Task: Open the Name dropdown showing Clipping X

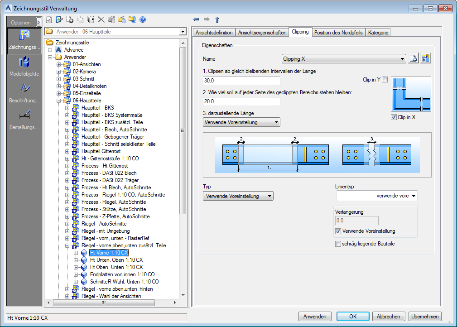Action: [344, 59]
